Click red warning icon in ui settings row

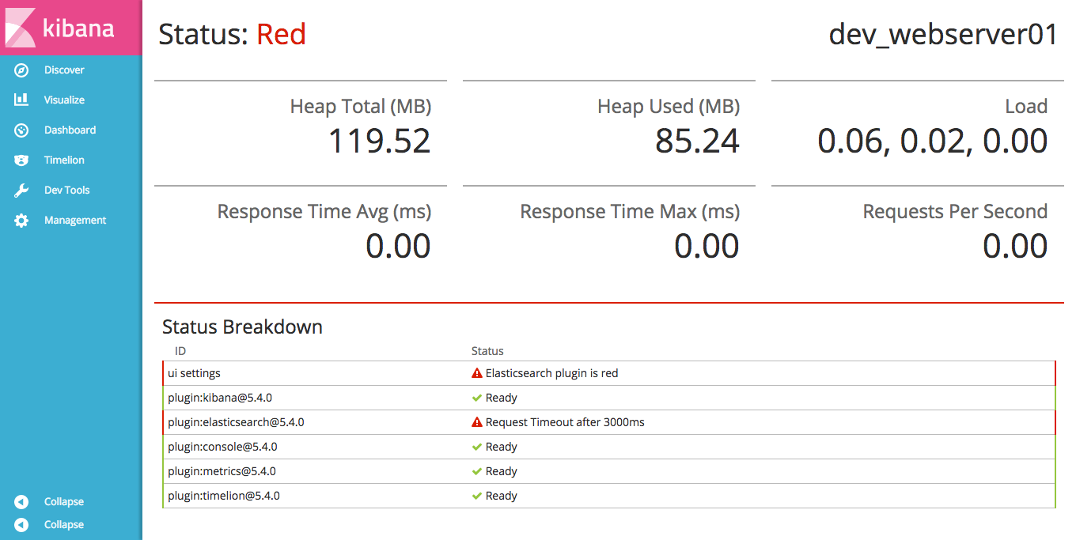[x=476, y=373]
